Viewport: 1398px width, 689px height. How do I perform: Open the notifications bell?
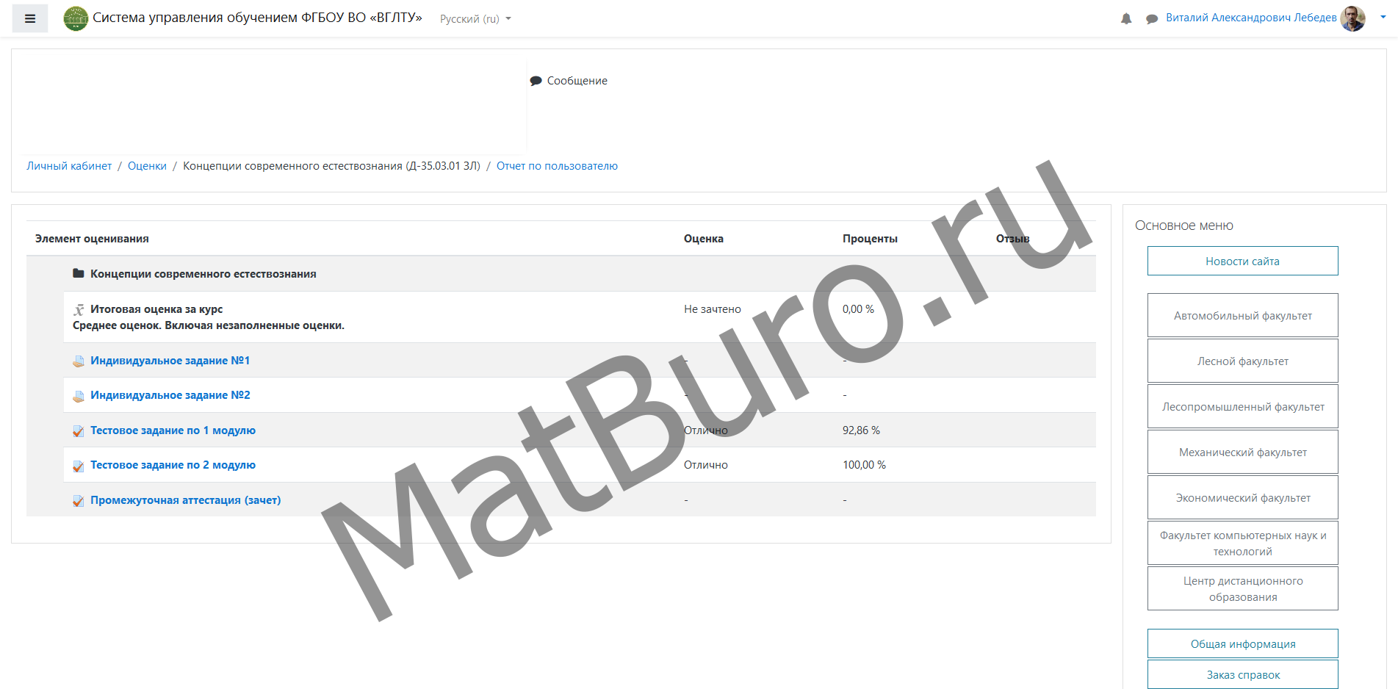1125,19
